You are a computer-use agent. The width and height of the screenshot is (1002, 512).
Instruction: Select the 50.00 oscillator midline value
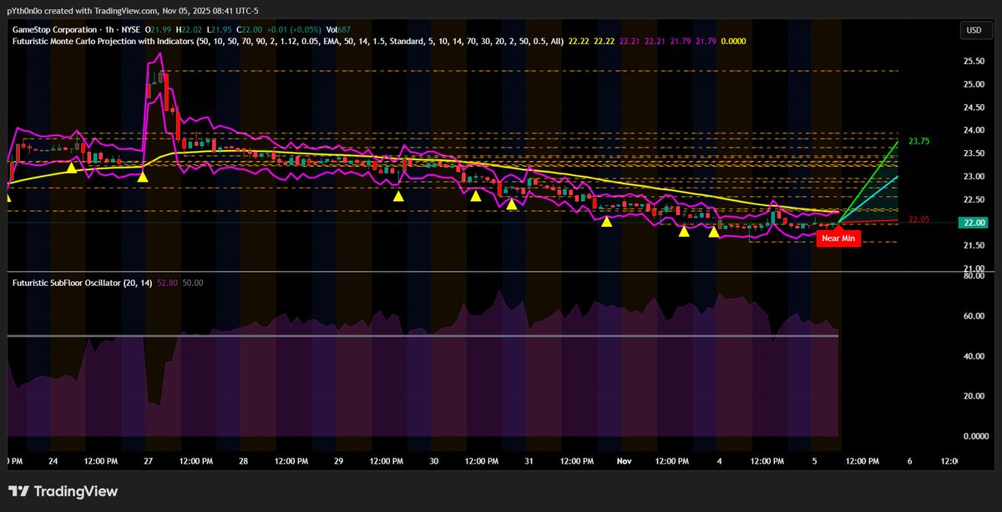pyautogui.click(x=192, y=283)
